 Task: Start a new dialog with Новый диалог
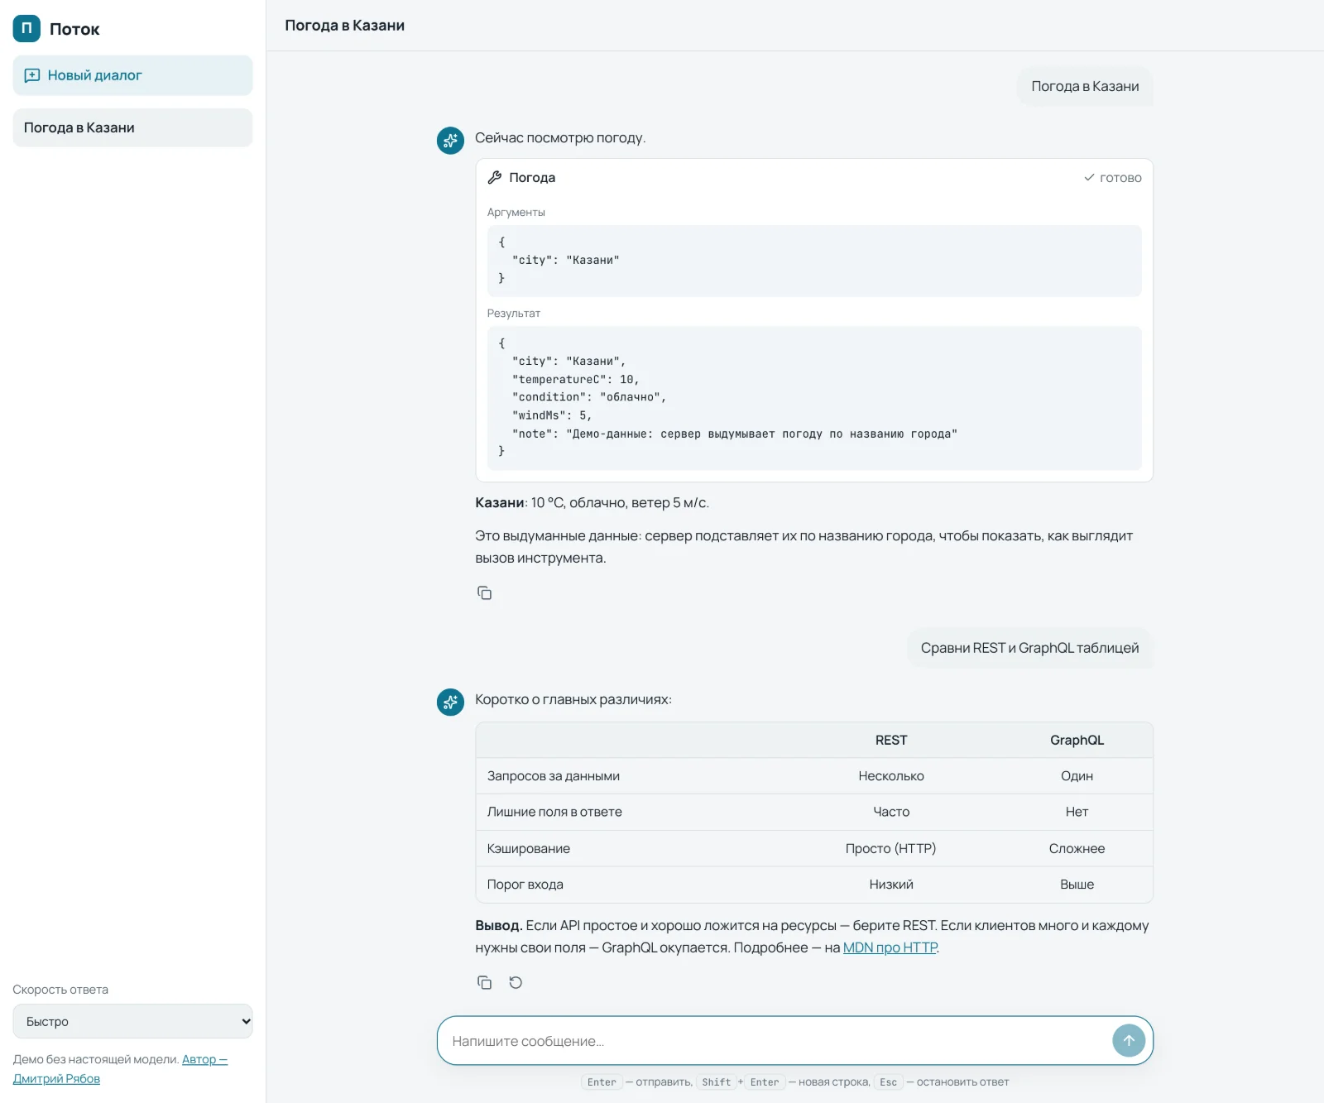[132, 75]
